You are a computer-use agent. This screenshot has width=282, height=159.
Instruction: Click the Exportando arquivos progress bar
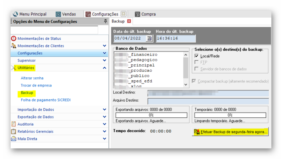[x=151, y=115]
